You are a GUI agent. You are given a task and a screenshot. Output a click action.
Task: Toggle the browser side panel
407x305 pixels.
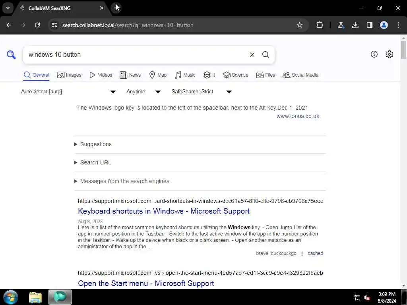point(369,25)
